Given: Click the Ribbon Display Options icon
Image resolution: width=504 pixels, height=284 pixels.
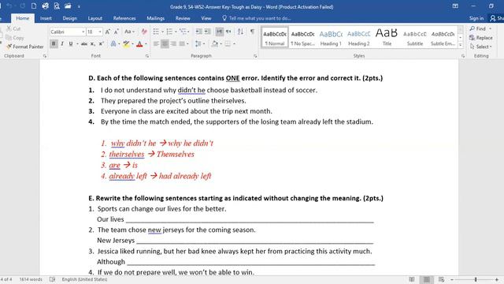Looking at the screenshot, I should click(455, 6).
